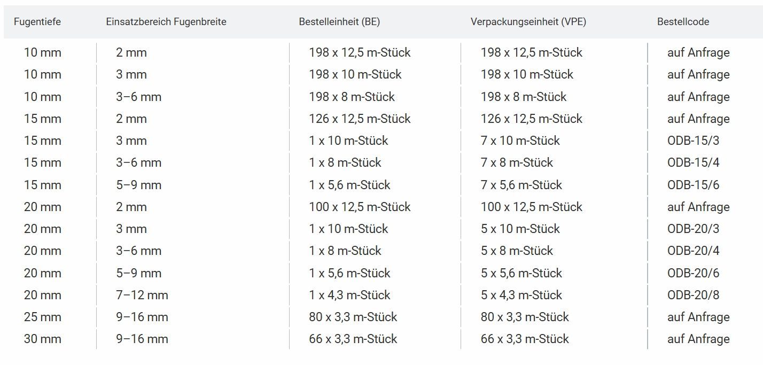Select order code ODB-20/8

694,295
